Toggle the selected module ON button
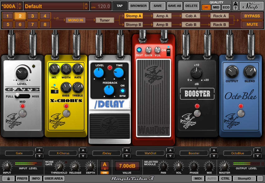The height and width of the screenshot is (183, 265). (105, 173)
